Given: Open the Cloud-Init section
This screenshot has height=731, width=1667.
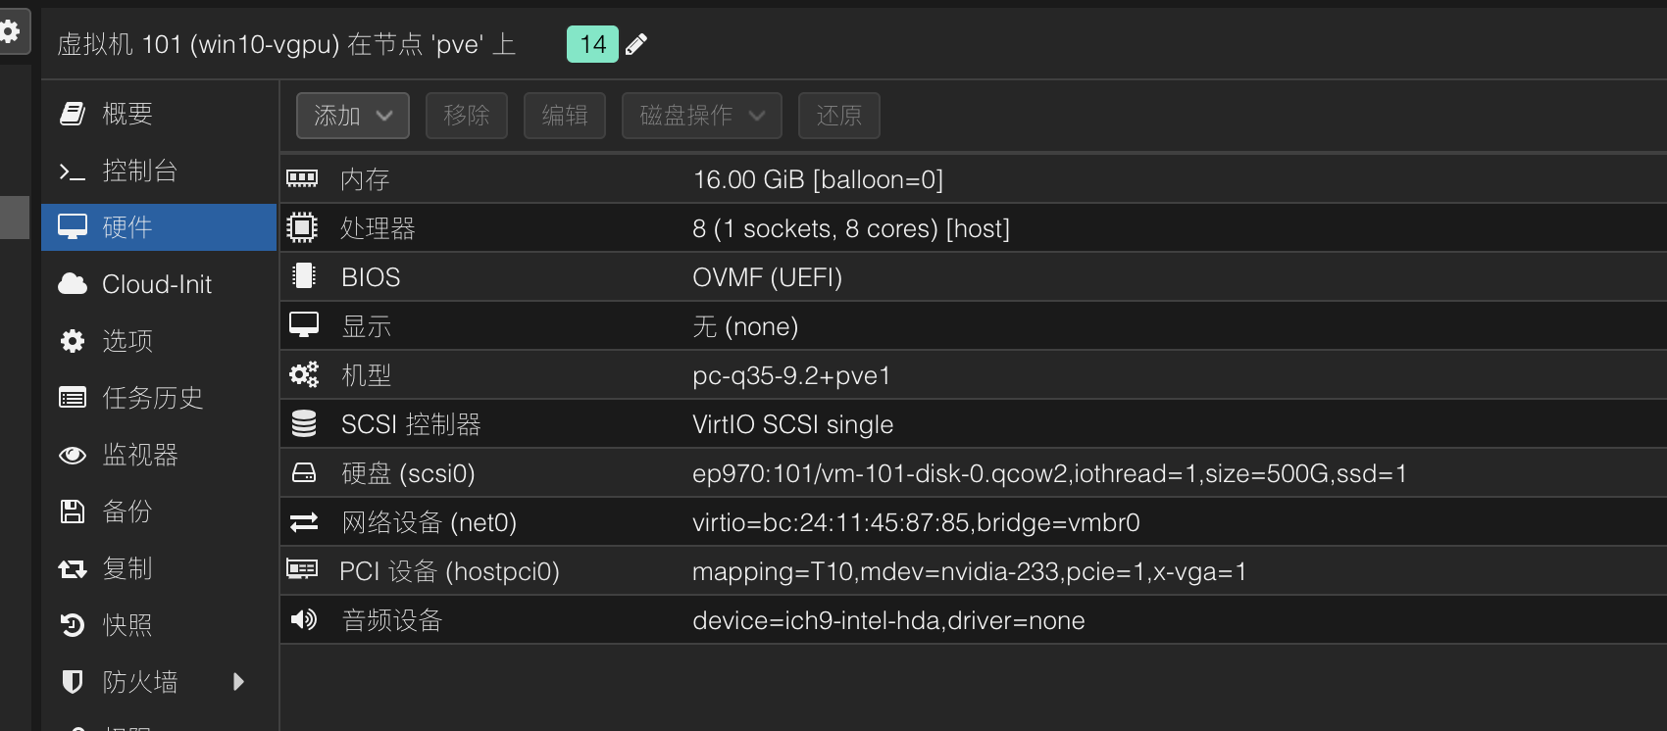Looking at the screenshot, I should [157, 284].
